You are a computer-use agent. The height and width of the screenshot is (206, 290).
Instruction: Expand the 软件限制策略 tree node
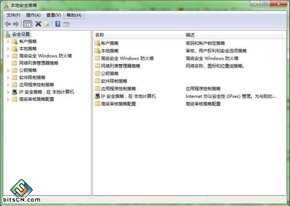[x=8, y=78]
